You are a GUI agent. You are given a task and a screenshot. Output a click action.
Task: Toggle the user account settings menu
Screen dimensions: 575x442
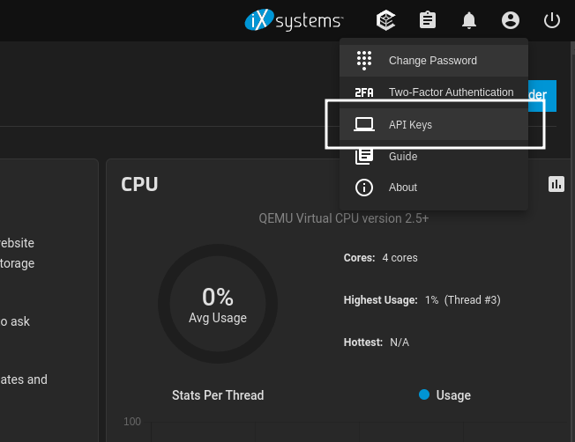click(511, 20)
